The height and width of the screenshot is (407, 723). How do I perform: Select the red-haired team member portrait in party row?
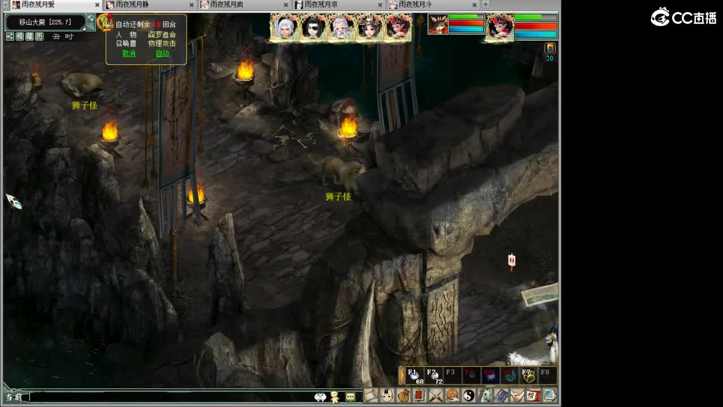coord(397,28)
